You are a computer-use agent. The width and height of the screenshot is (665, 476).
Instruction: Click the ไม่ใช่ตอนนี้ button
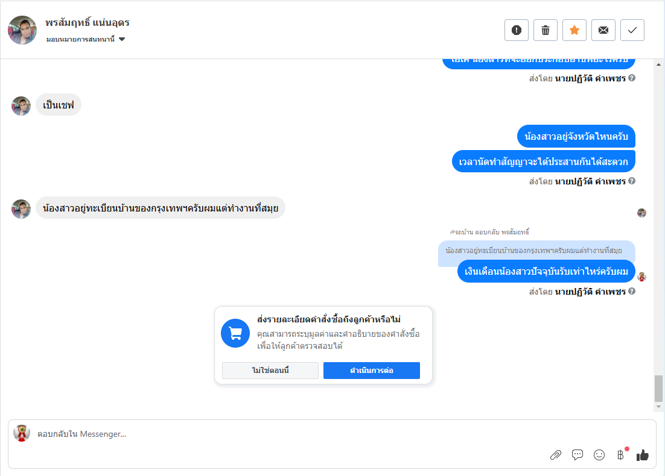point(270,371)
